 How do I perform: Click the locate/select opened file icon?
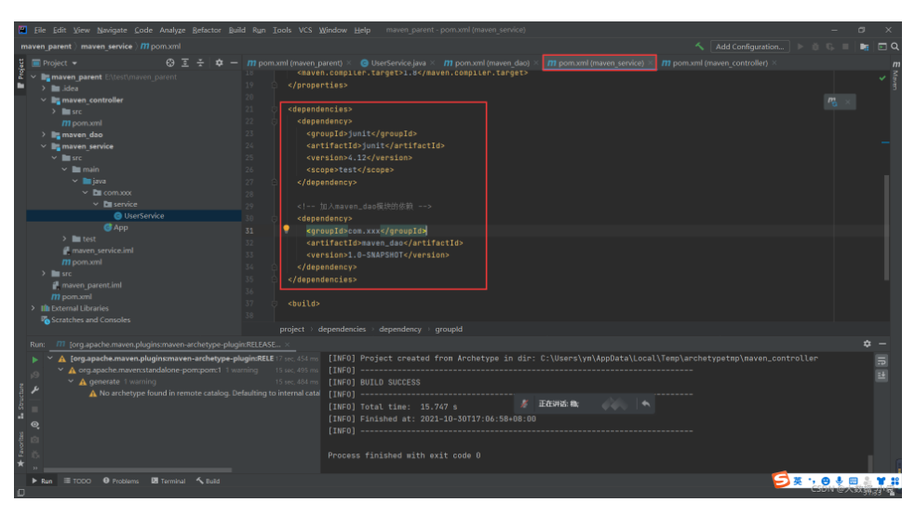pyautogui.click(x=170, y=63)
